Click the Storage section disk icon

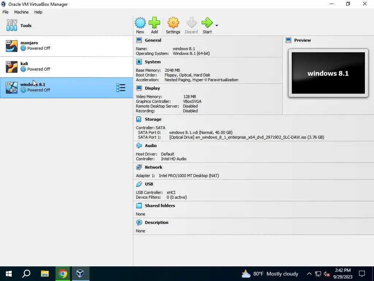(139, 119)
